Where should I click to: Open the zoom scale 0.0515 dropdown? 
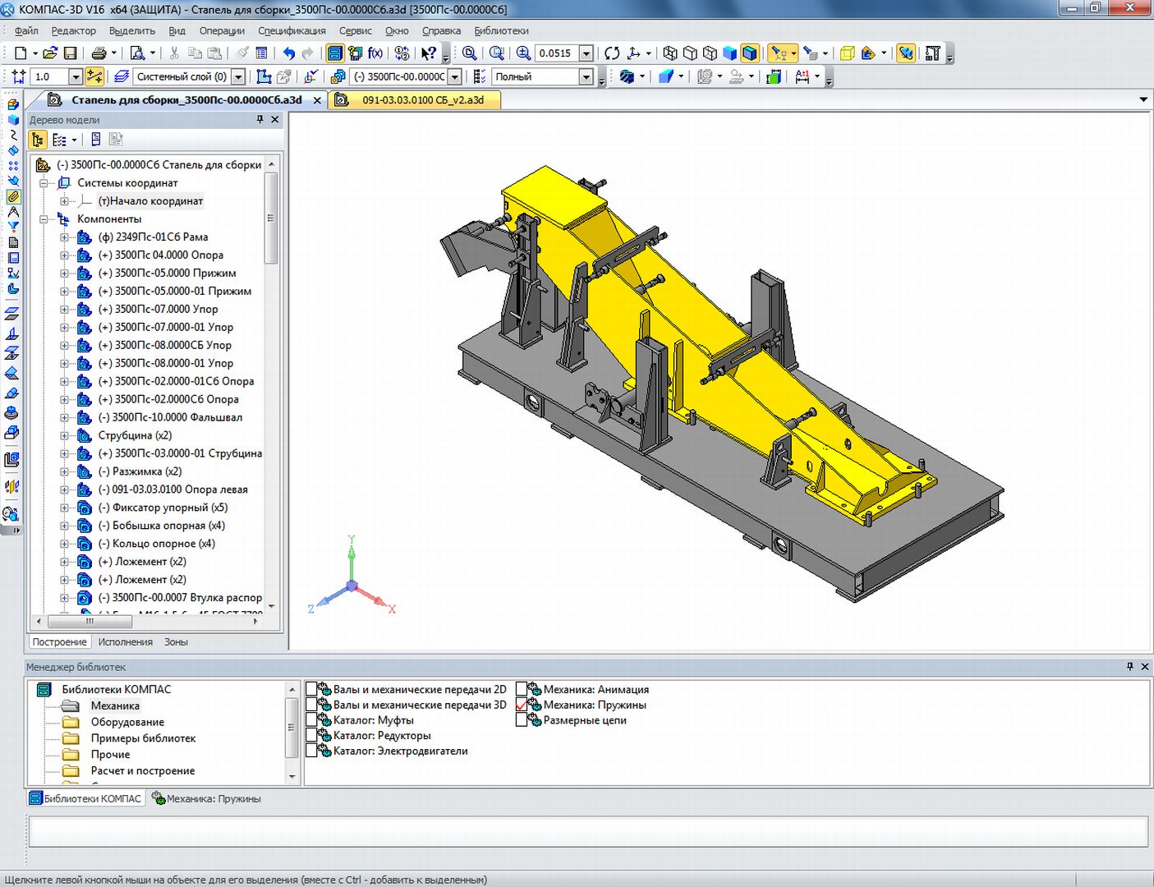[586, 53]
